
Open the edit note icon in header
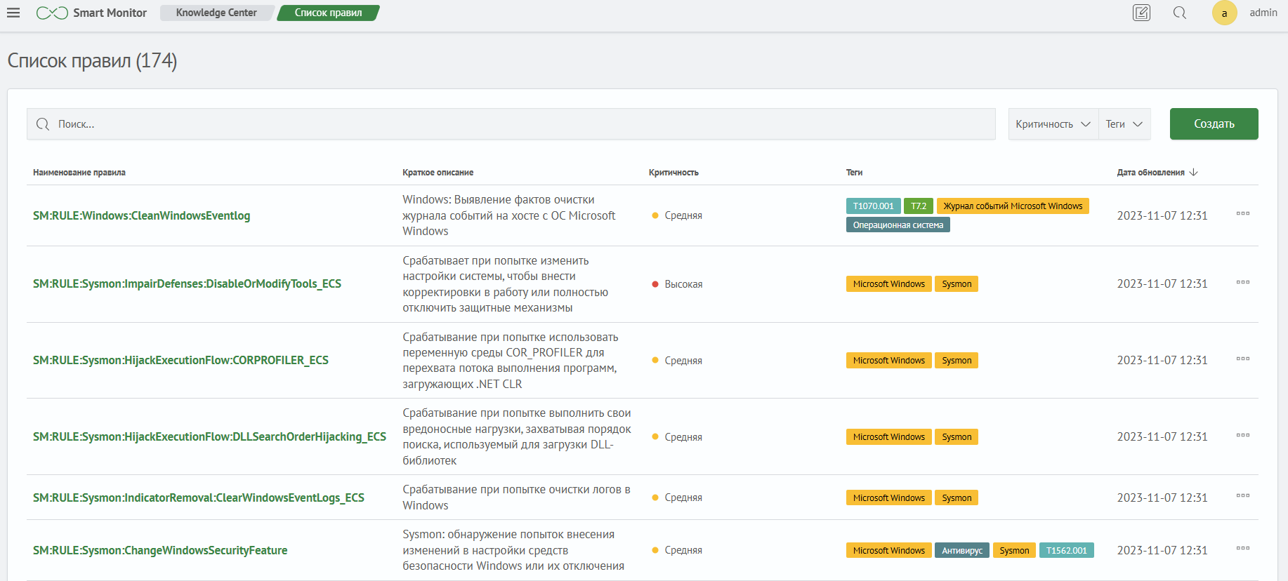click(1142, 13)
